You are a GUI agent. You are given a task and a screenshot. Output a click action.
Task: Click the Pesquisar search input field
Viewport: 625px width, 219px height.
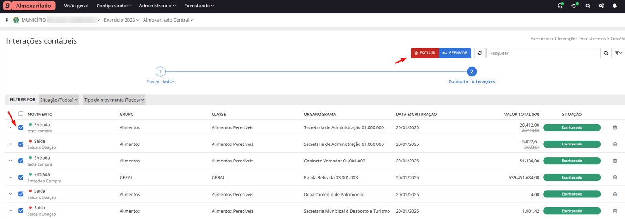coord(544,53)
